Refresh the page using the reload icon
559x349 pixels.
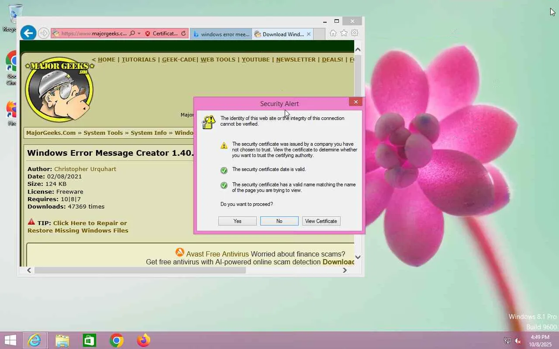coord(183,34)
